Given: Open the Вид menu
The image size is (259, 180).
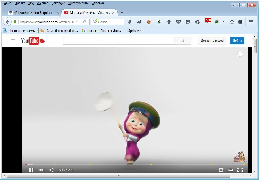Looking at the screenshot, I should (x=31, y=3).
